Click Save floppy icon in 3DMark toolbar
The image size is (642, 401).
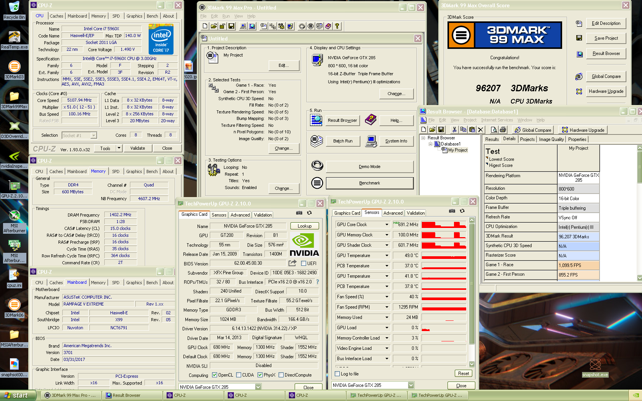pyautogui.click(x=231, y=26)
